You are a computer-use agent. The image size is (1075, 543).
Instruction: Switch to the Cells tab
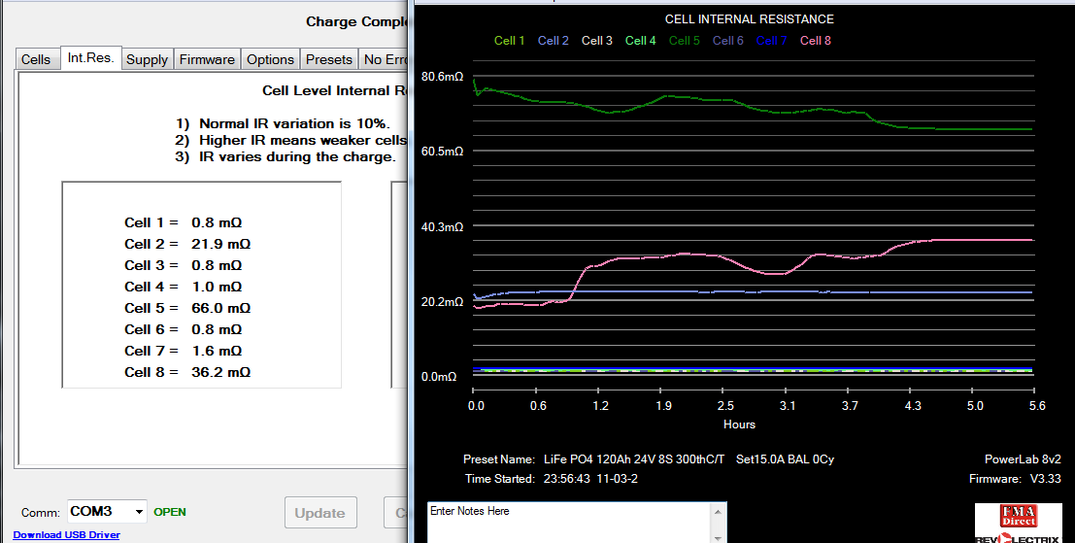[36, 59]
